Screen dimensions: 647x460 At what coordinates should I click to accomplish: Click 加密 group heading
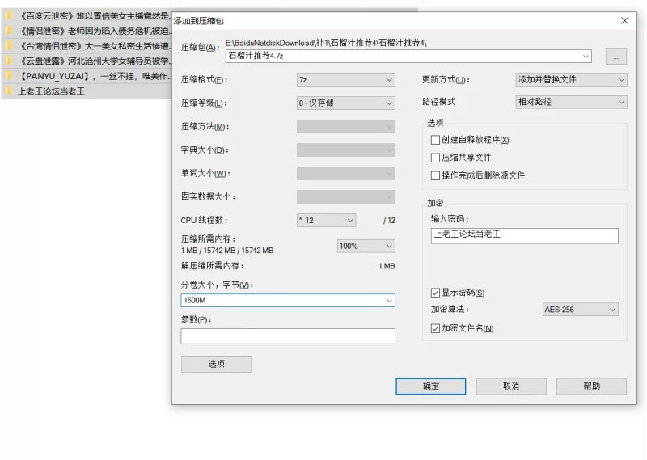[x=435, y=203]
